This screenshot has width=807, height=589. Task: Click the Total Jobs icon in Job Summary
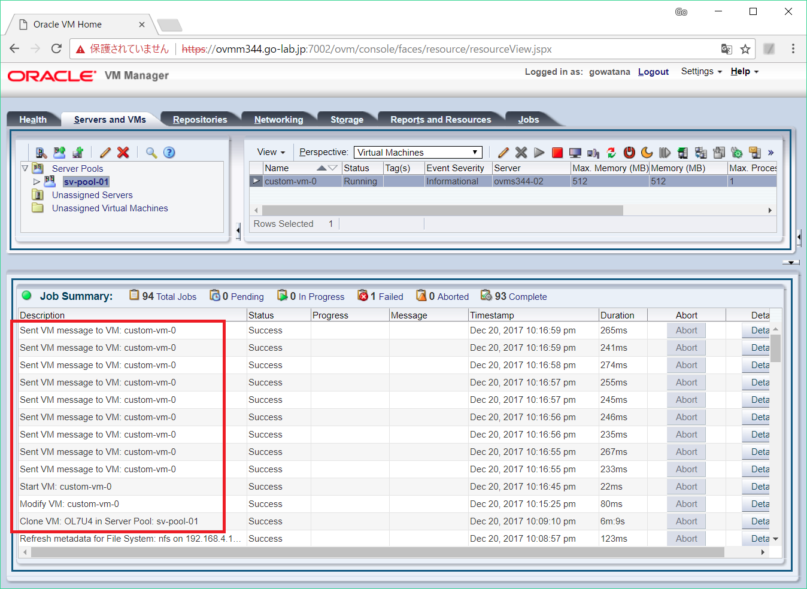click(x=134, y=295)
